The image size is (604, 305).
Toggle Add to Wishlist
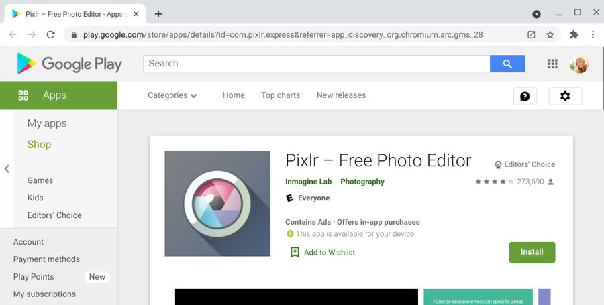coord(322,252)
